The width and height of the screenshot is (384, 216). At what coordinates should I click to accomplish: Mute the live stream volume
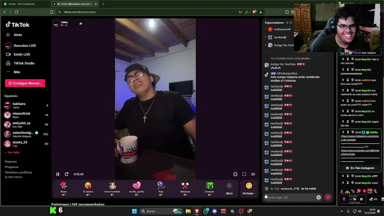click(253, 174)
